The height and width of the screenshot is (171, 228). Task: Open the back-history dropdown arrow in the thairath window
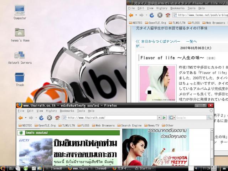point(26,118)
